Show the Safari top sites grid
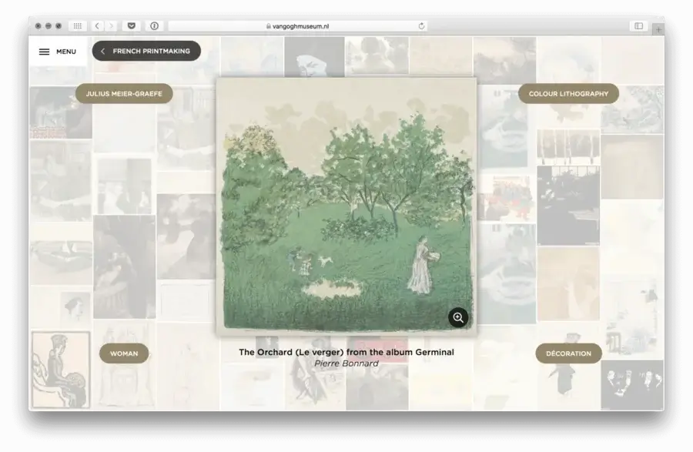 click(77, 26)
